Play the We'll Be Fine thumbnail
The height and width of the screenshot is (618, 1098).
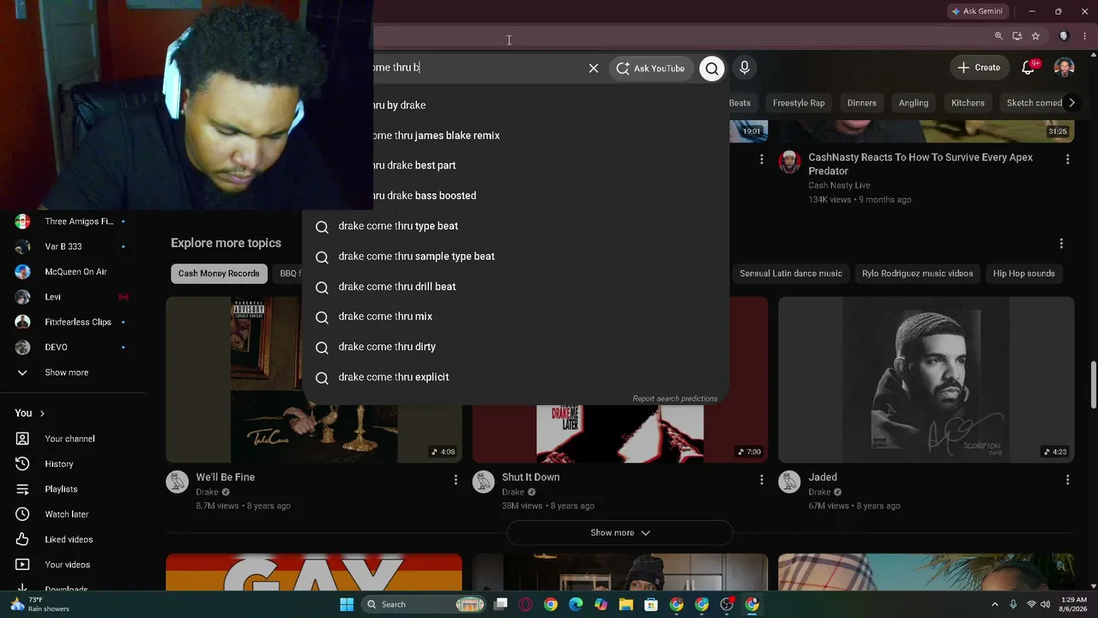[314, 379]
